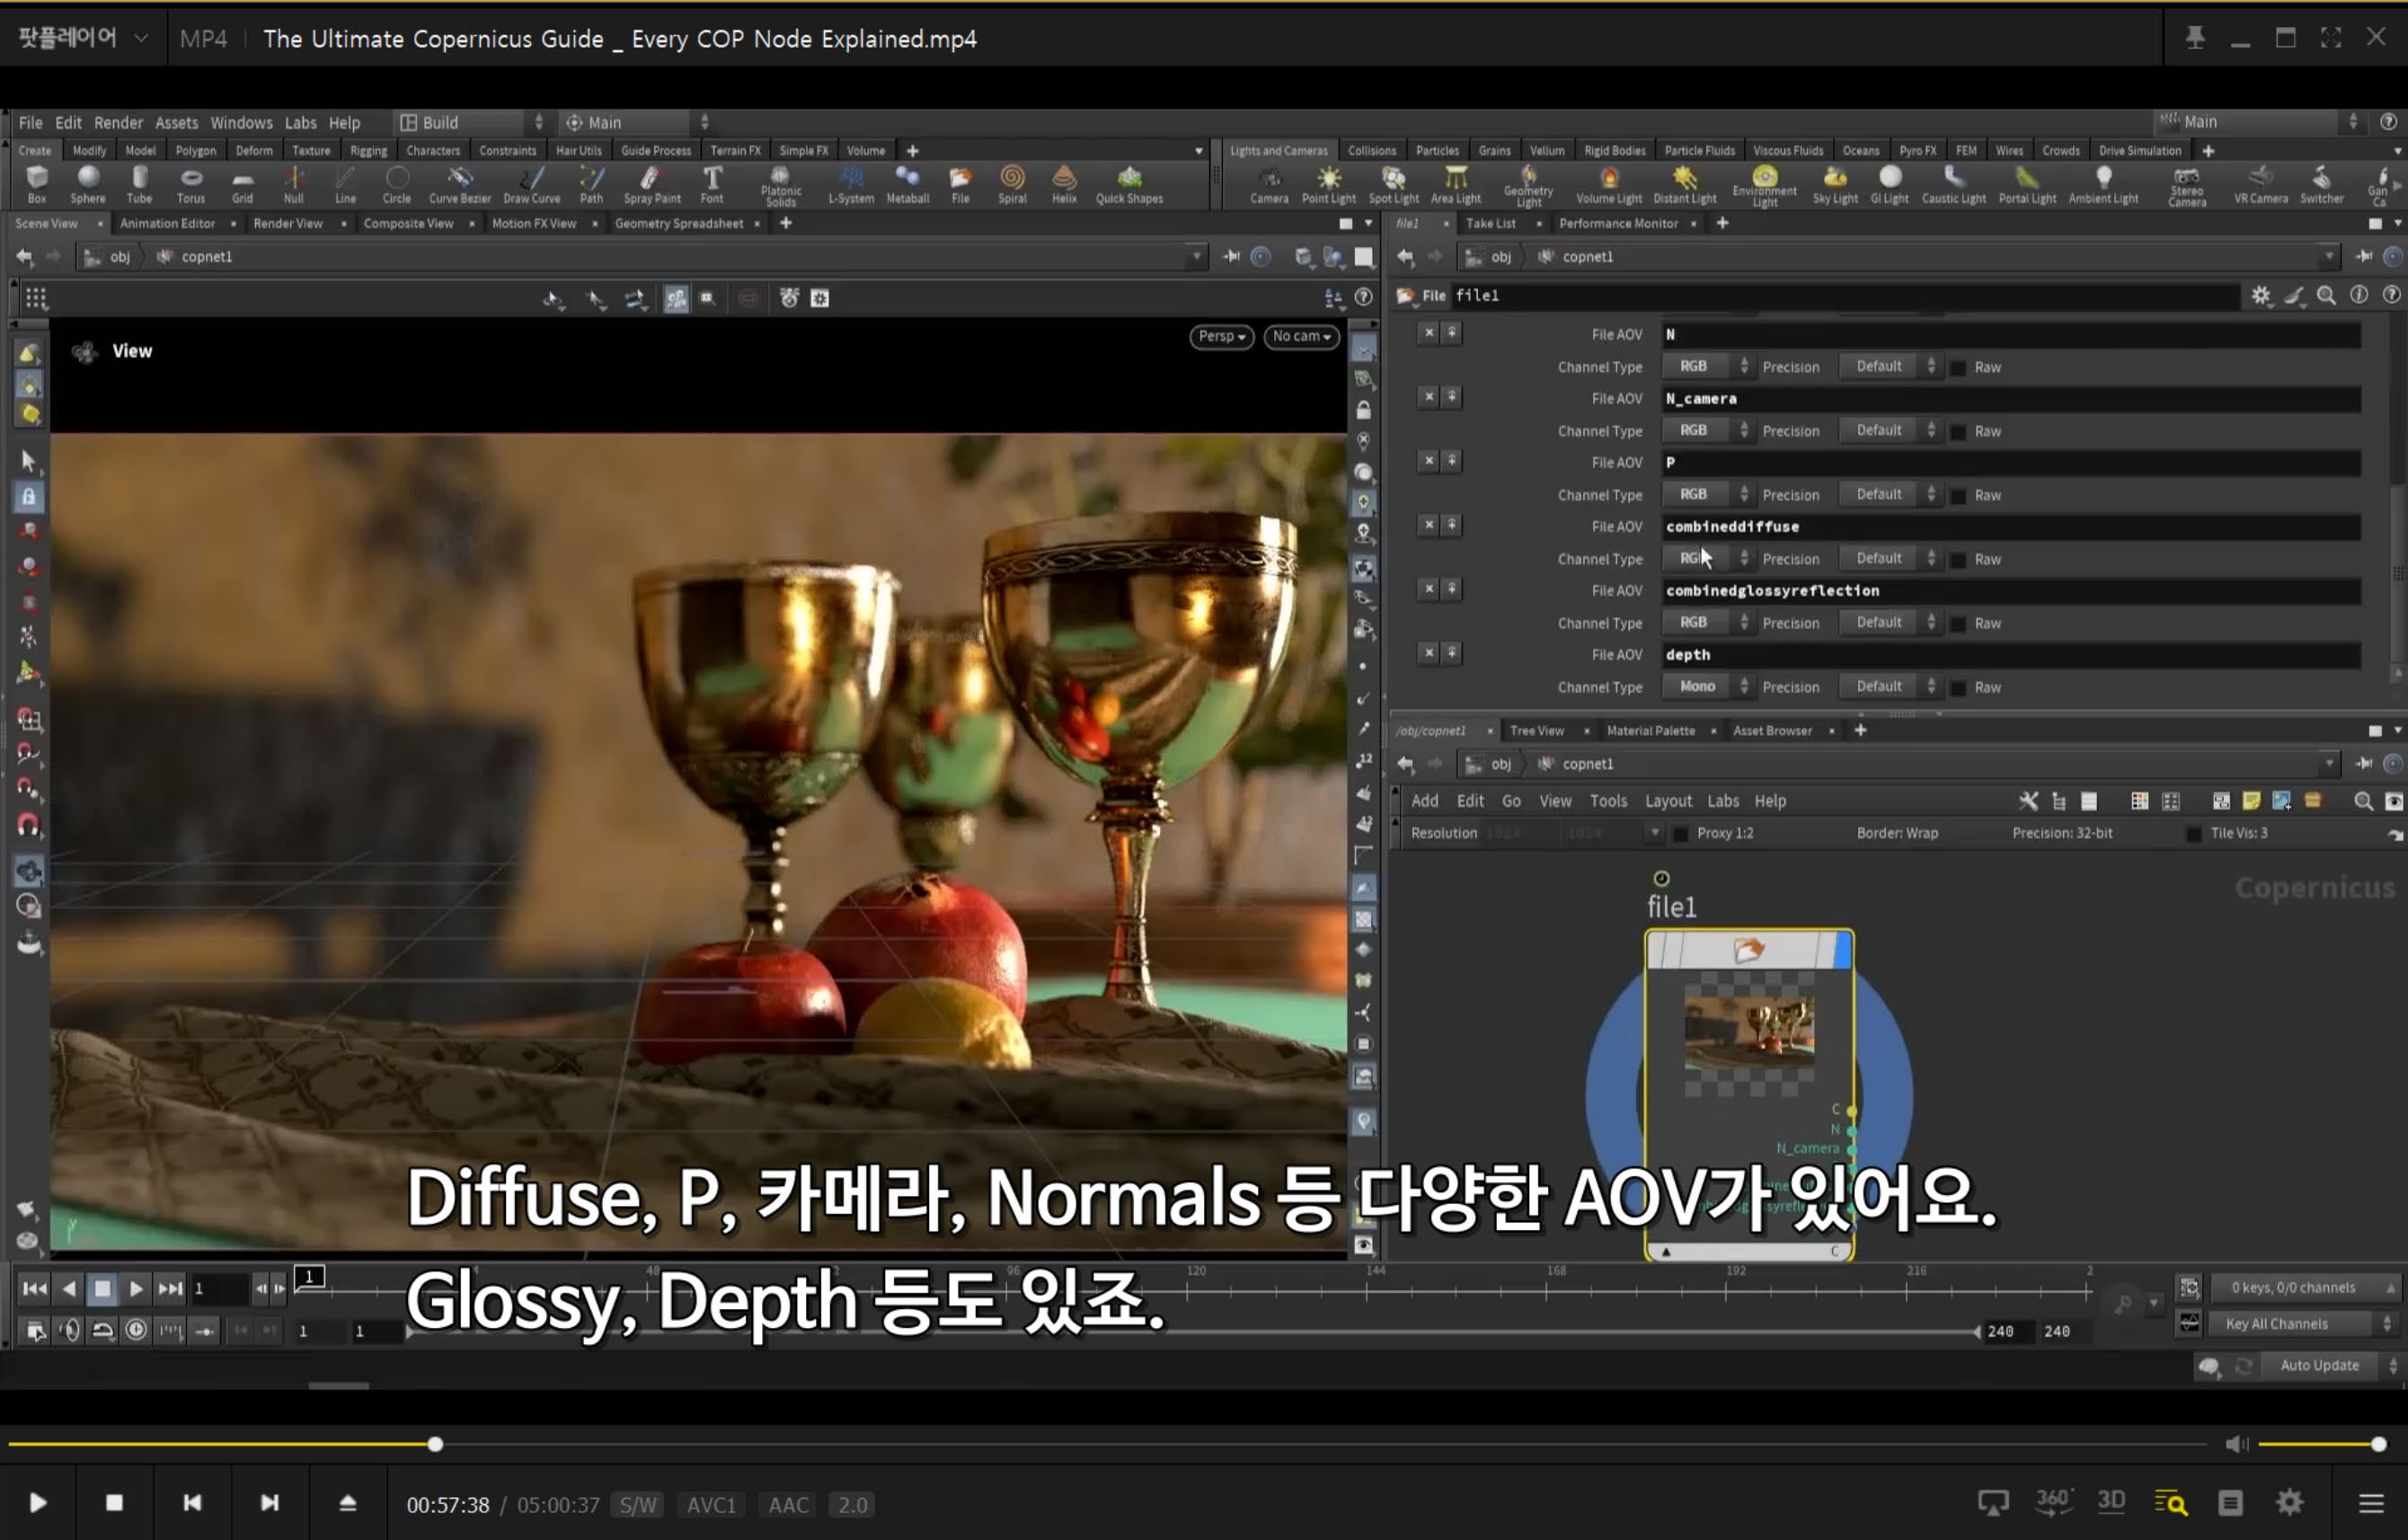Click the Pyro FX shelf tab

click(x=1917, y=150)
